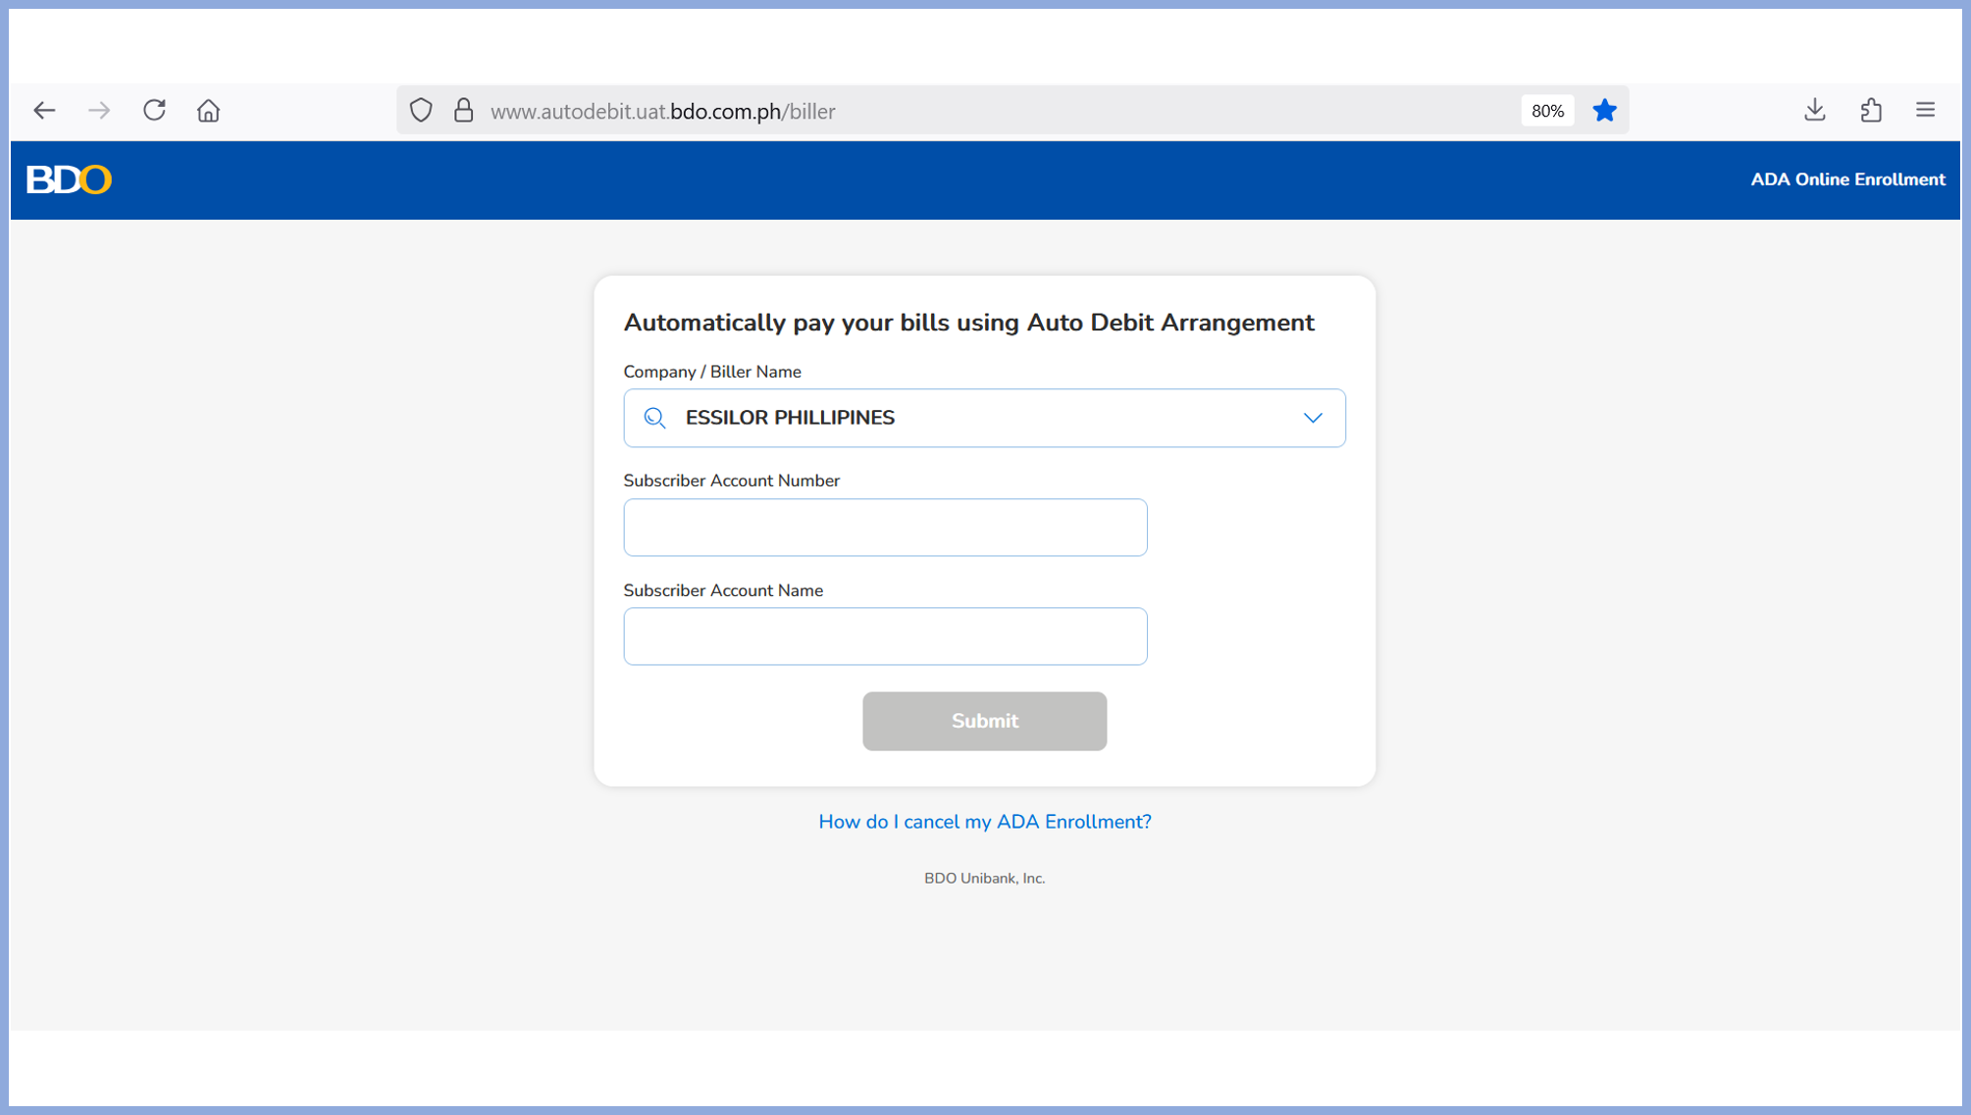The image size is (1971, 1115).
Task: Focus the Subscriber Account Number field
Action: pyautogui.click(x=885, y=528)
